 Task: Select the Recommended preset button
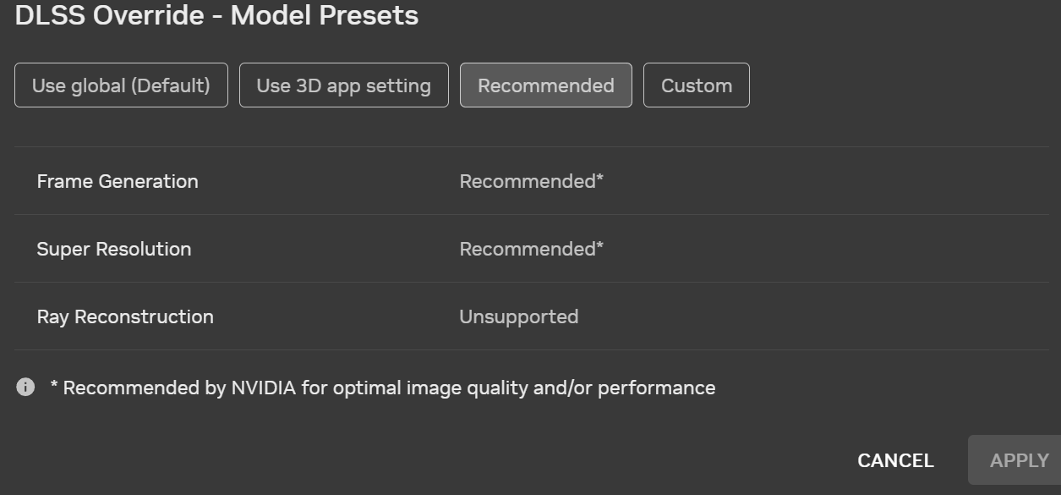coord(545,85)
